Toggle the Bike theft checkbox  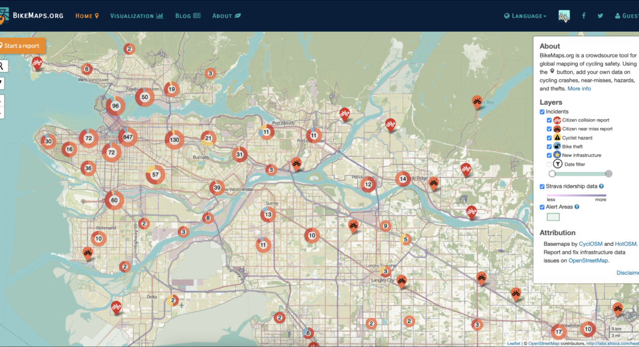tap(549, 147)
